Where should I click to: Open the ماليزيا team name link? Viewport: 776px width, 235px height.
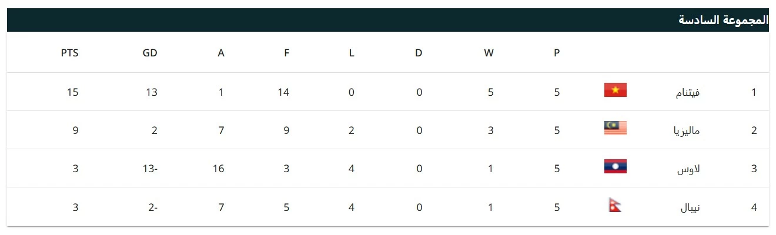[x=686, y=130]
